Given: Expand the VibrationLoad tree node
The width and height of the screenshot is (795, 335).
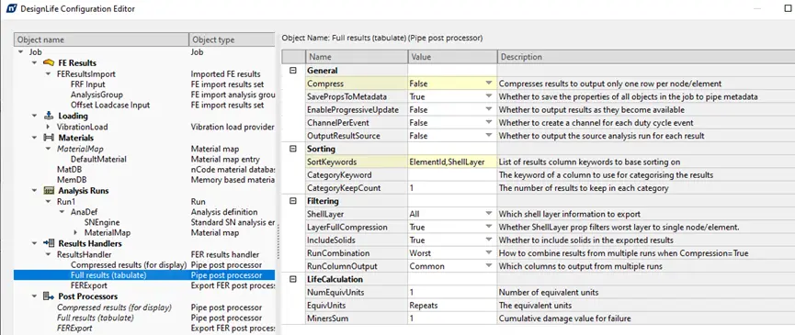Looking at the screenshot, I should 48,127.
